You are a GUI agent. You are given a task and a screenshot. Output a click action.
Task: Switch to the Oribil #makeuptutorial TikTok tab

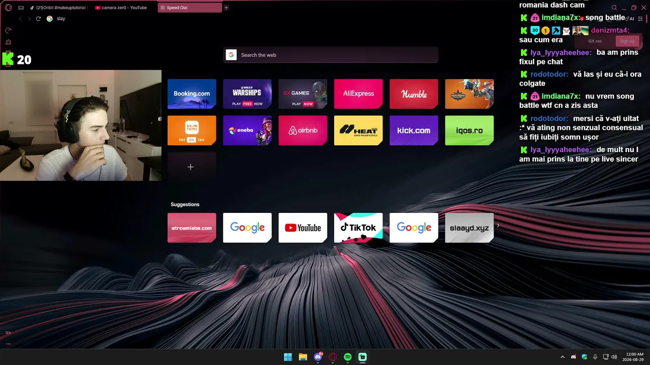57,8
